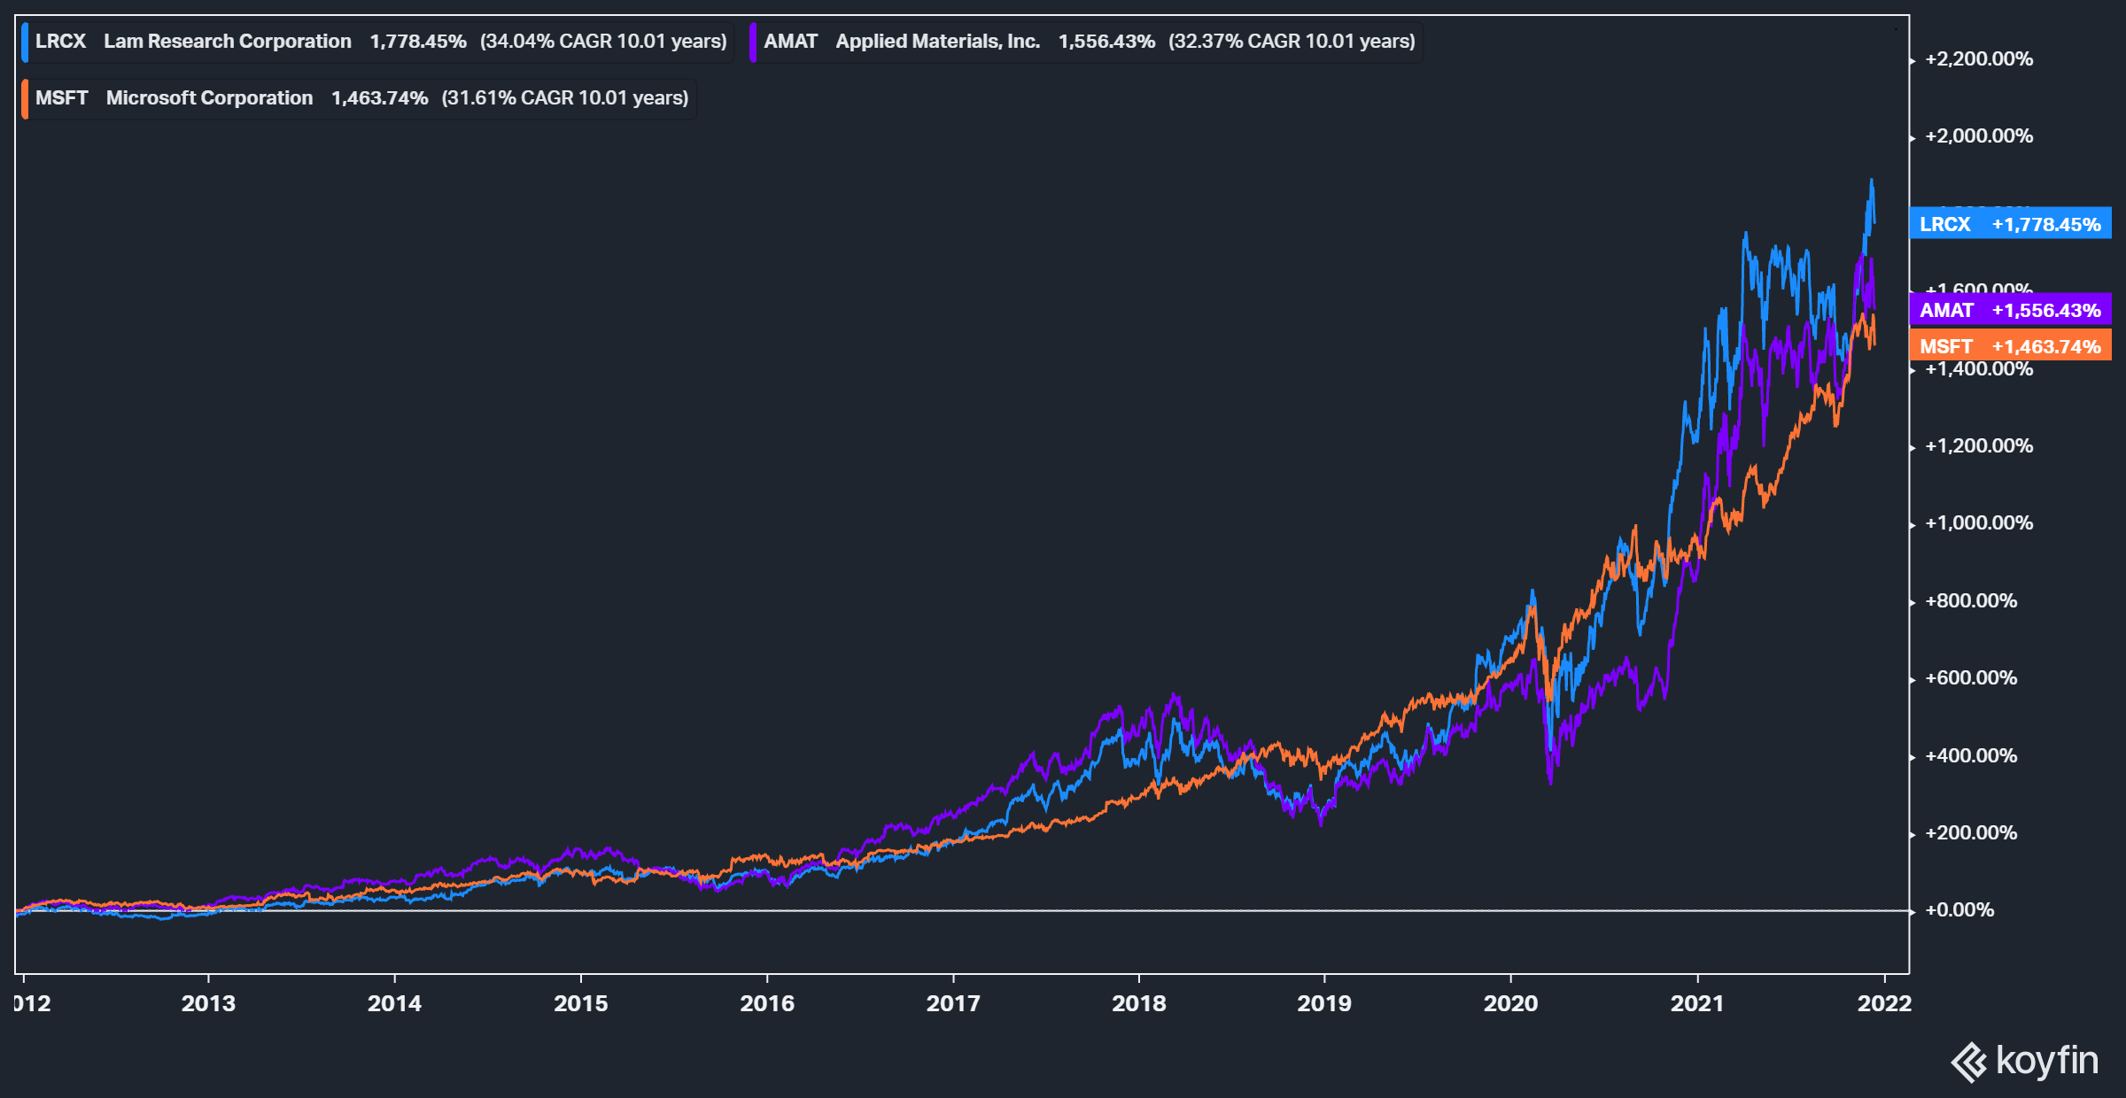Click the 2022 x-axis year label
Image resolution: width=2126 pixels, height=1098 pixels.
click(1884, 1003)
